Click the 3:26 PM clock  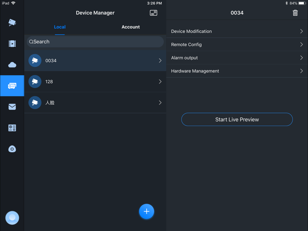pyautogui.click(x=154, y=3)
